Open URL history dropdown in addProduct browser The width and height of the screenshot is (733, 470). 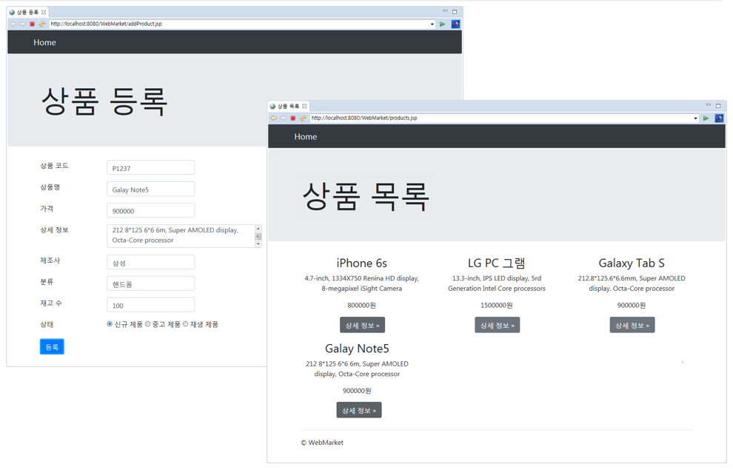click(432, 24)
